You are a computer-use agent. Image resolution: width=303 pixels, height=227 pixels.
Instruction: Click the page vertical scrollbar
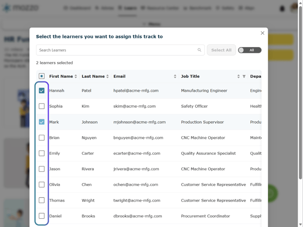[300, 93]
